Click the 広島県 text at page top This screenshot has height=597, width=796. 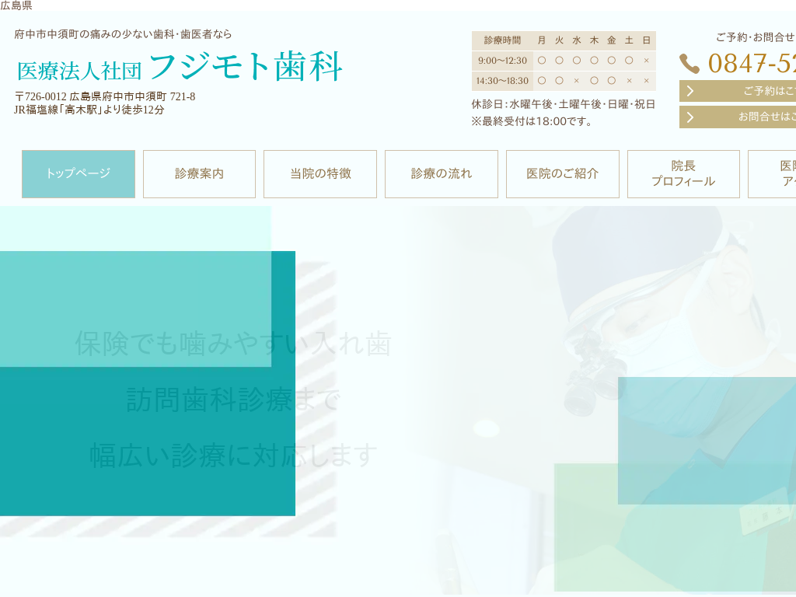coord(16,5)
